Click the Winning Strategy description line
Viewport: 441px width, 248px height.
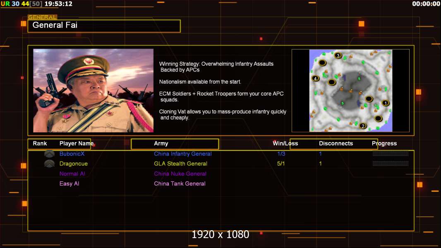point(216,67)
